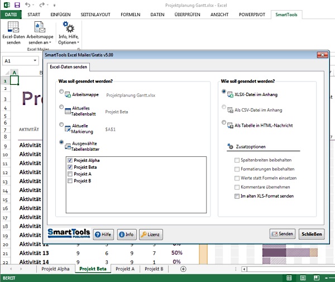Screen dimensions: 335x282
Task: Click the Save icon in quick access toolbar
Action: (17, 4)
